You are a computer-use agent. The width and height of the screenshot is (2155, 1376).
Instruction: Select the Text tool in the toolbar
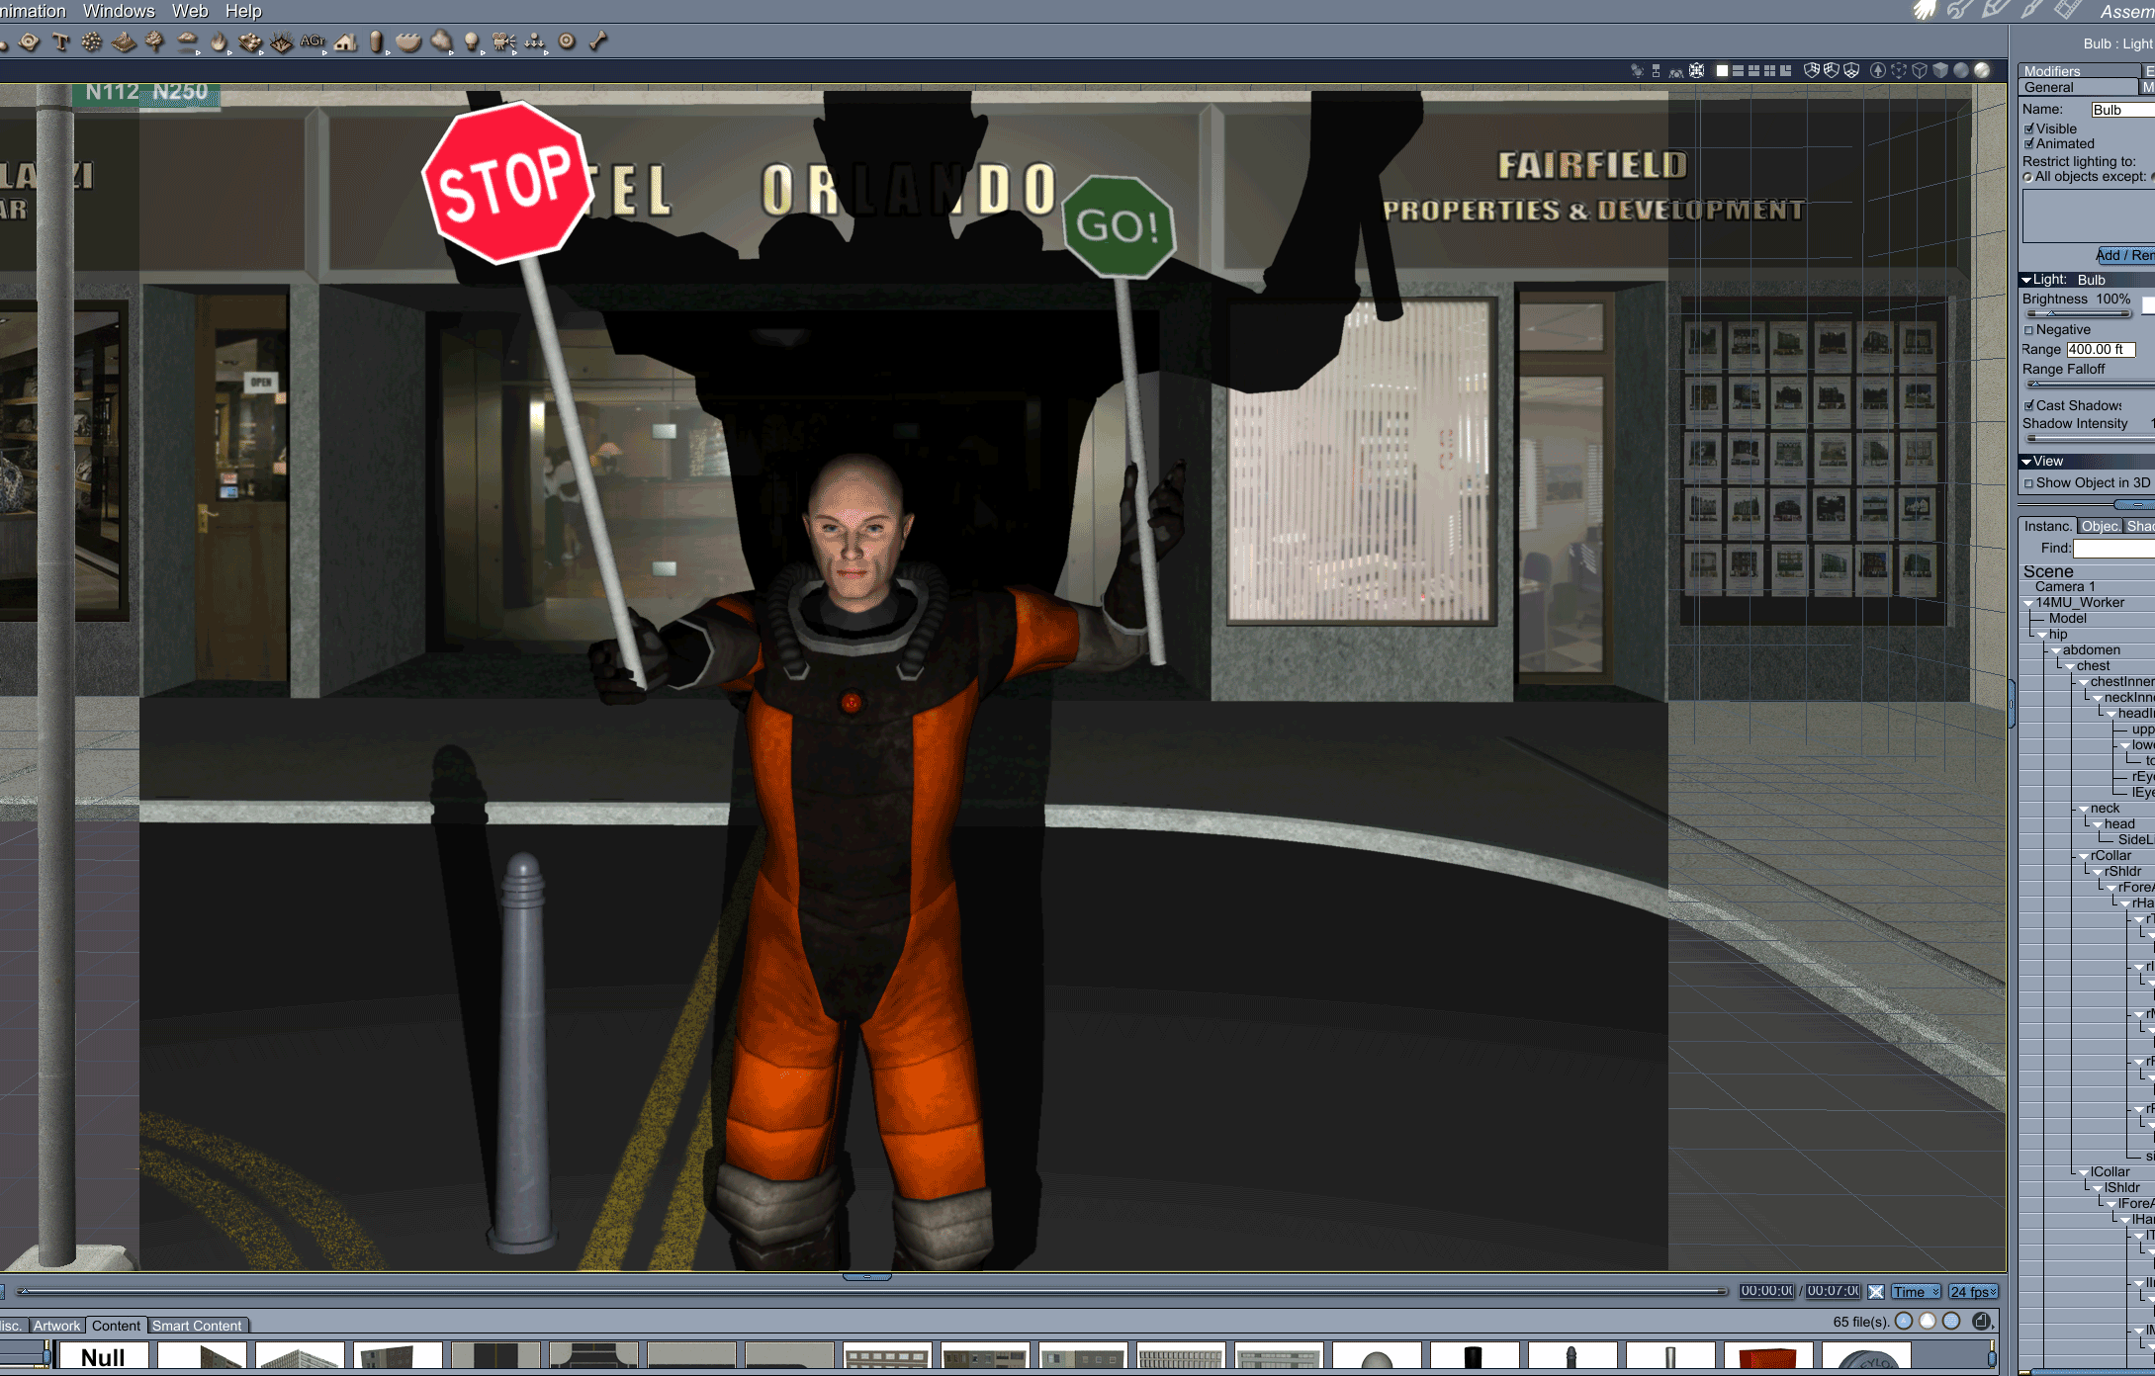(60, 42)
